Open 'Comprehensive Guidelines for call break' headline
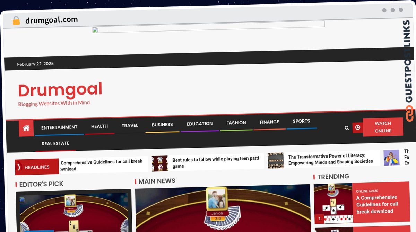 101,165
